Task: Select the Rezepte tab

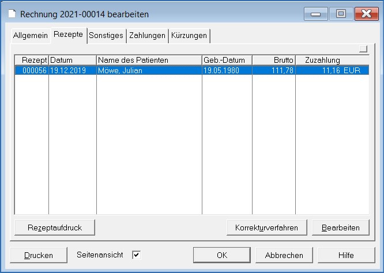Action: click(x=69, y=35)
